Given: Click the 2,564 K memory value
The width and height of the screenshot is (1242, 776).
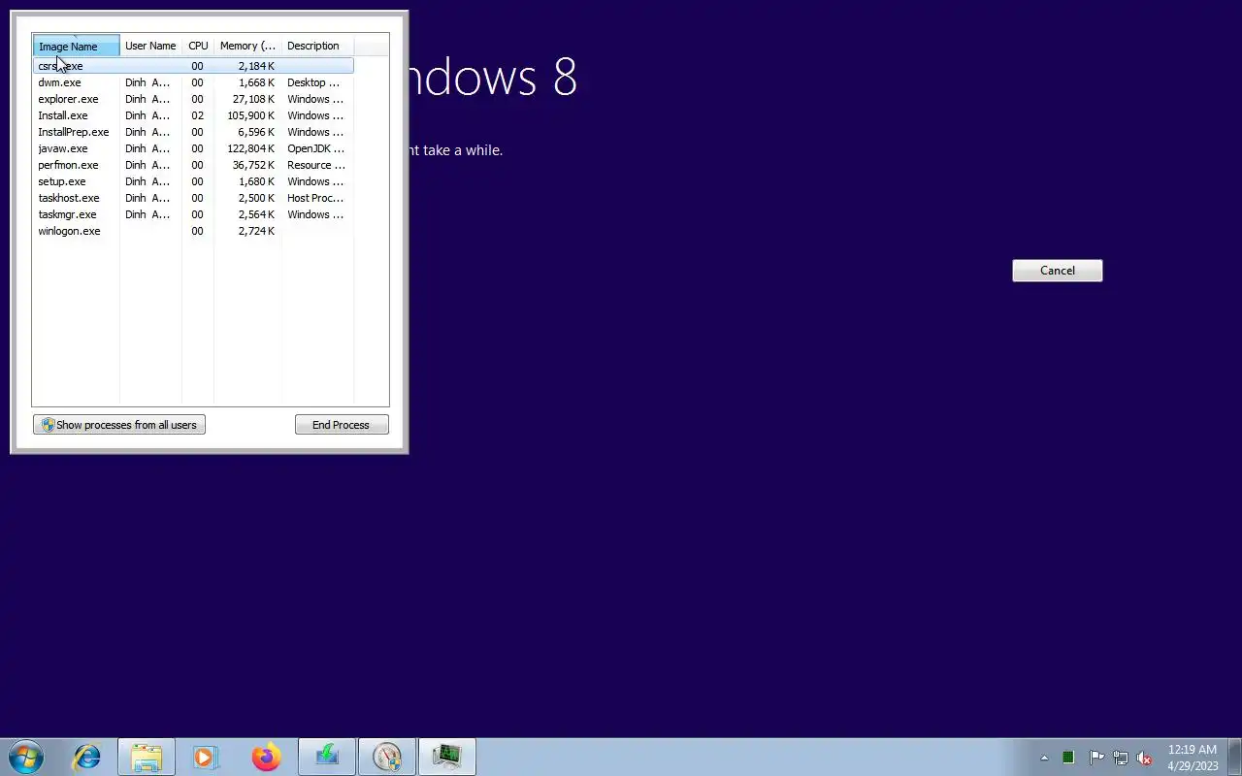Looking at the screenshot, I should 257,214.
